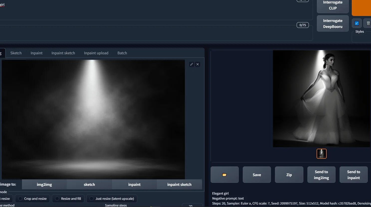Click the orange Generate button
371x207 pixels.
361,7
